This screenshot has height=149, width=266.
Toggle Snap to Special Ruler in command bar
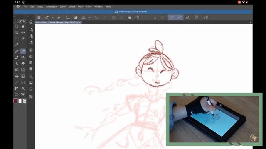coord(180,17)
